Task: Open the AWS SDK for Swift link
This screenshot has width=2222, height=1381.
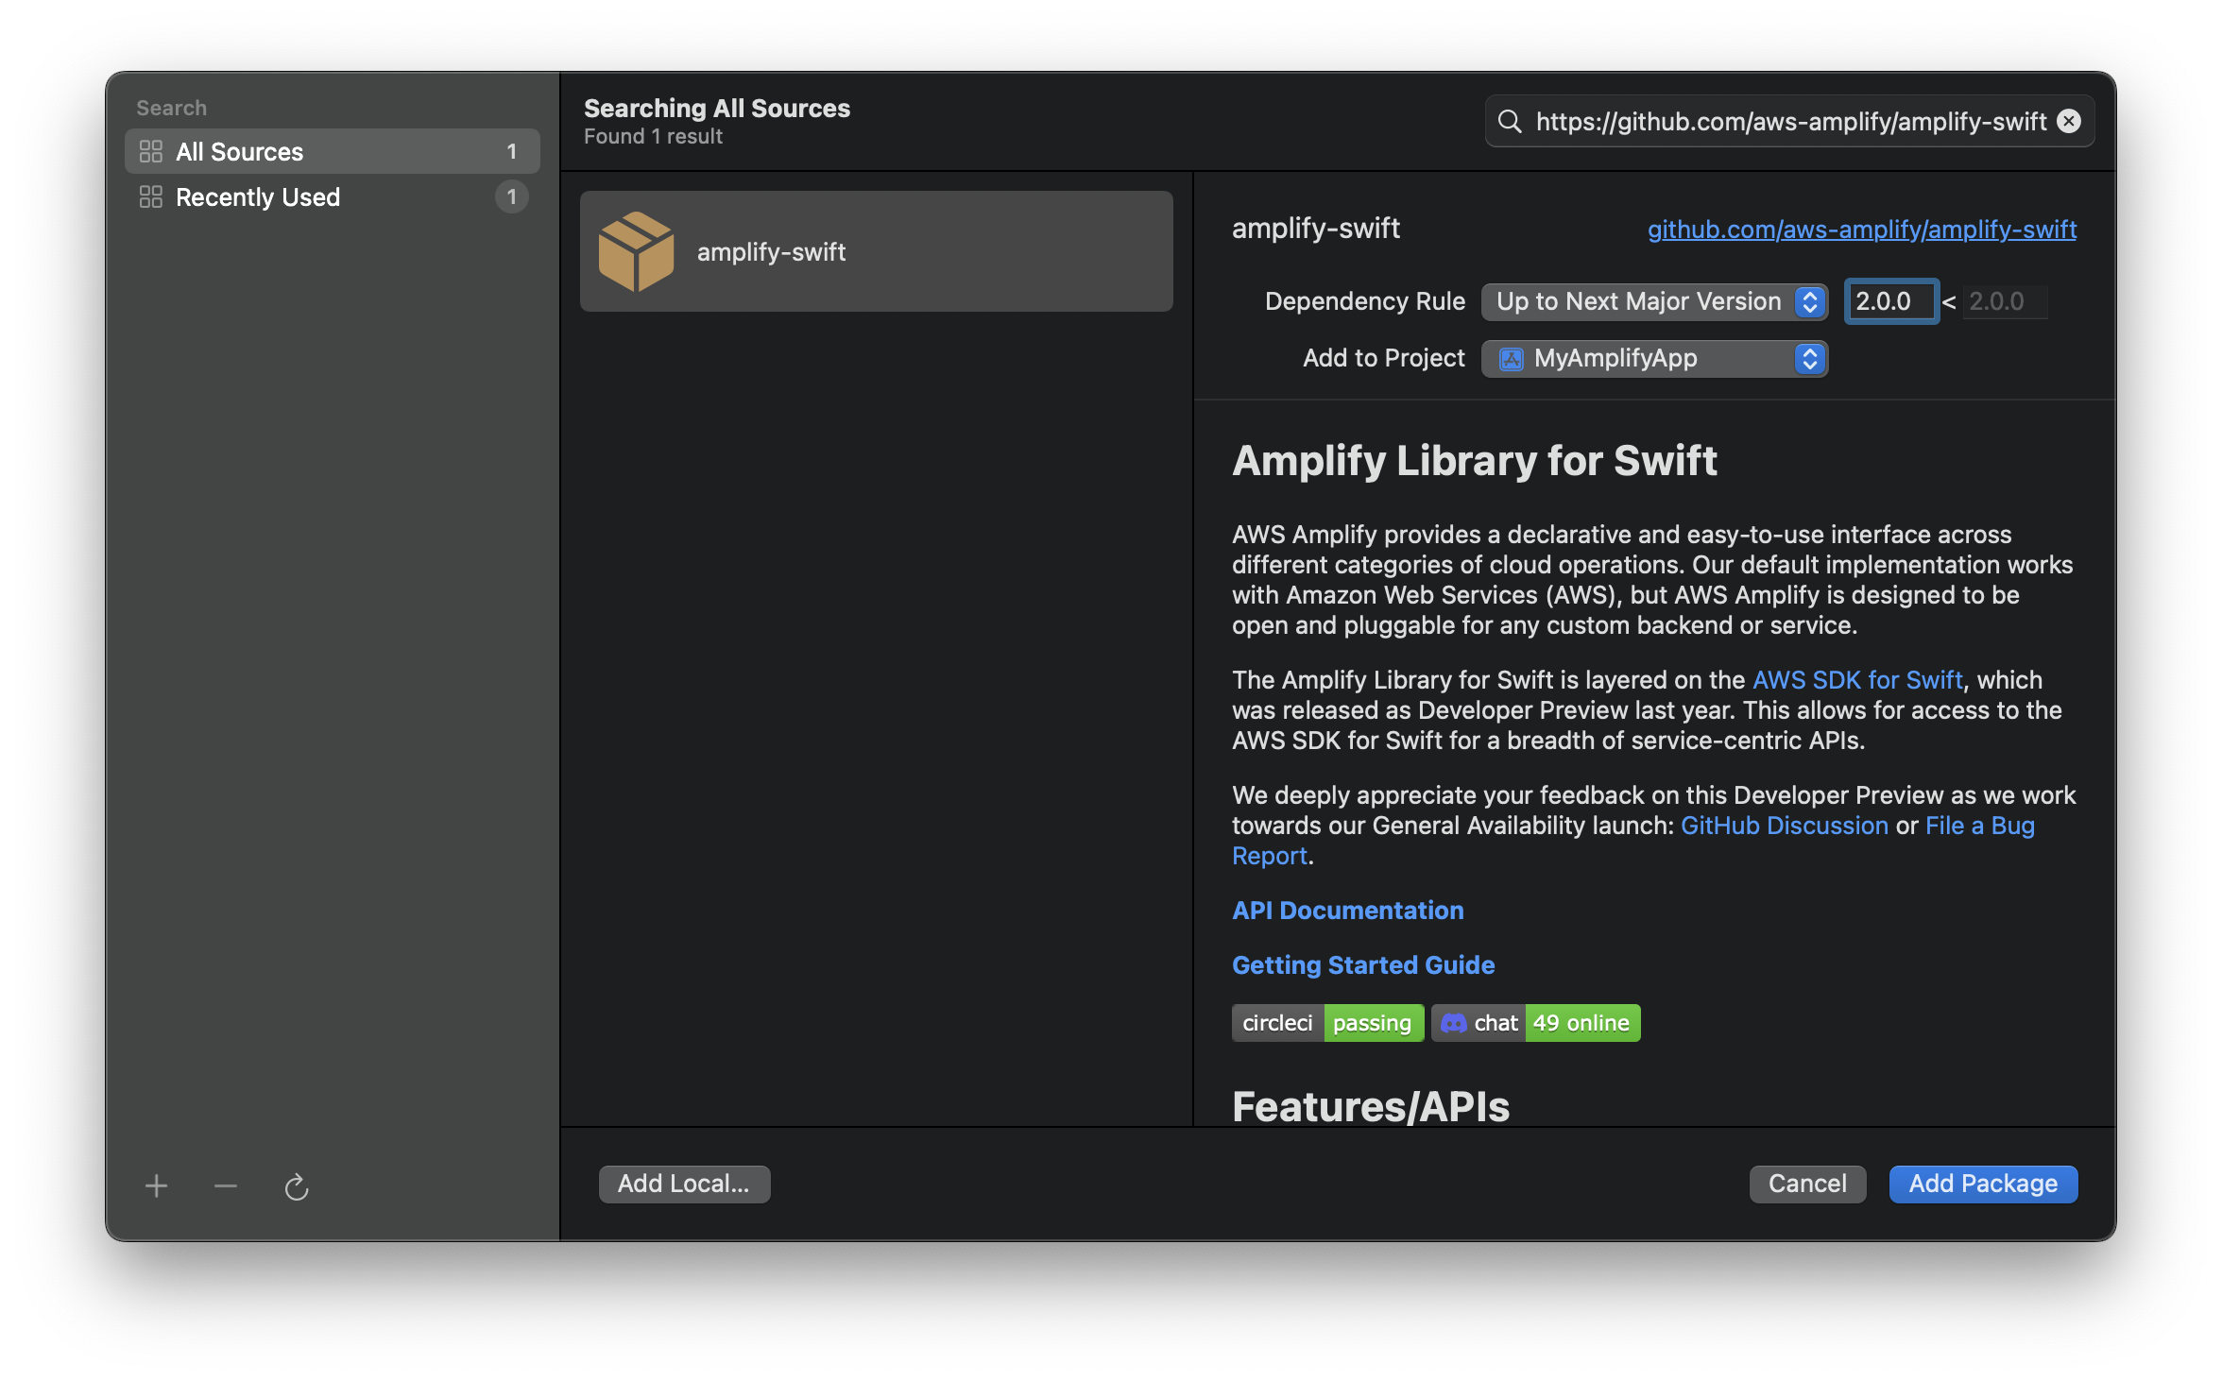Action: click(x=1857, y=680)
